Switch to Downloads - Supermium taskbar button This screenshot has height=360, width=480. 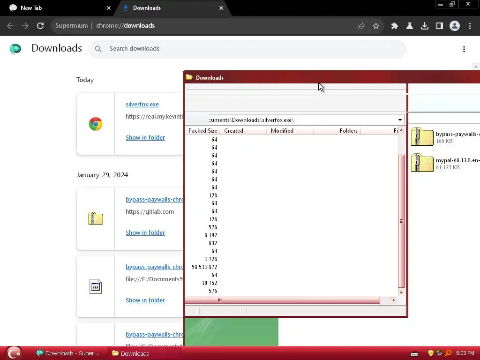coord(68,353)
